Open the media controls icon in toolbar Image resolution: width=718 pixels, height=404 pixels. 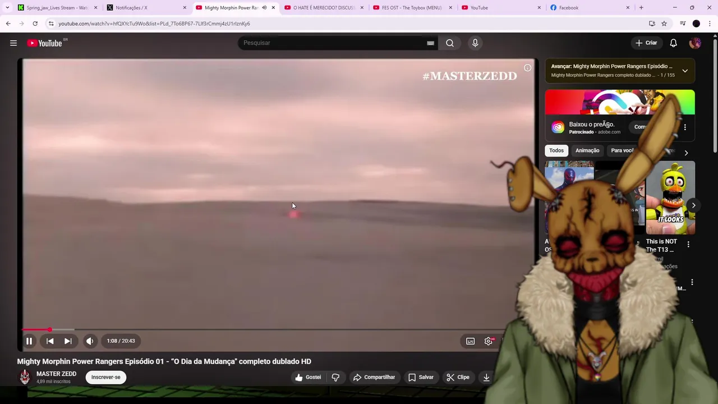pyautogui.click(x=683, y=24)
